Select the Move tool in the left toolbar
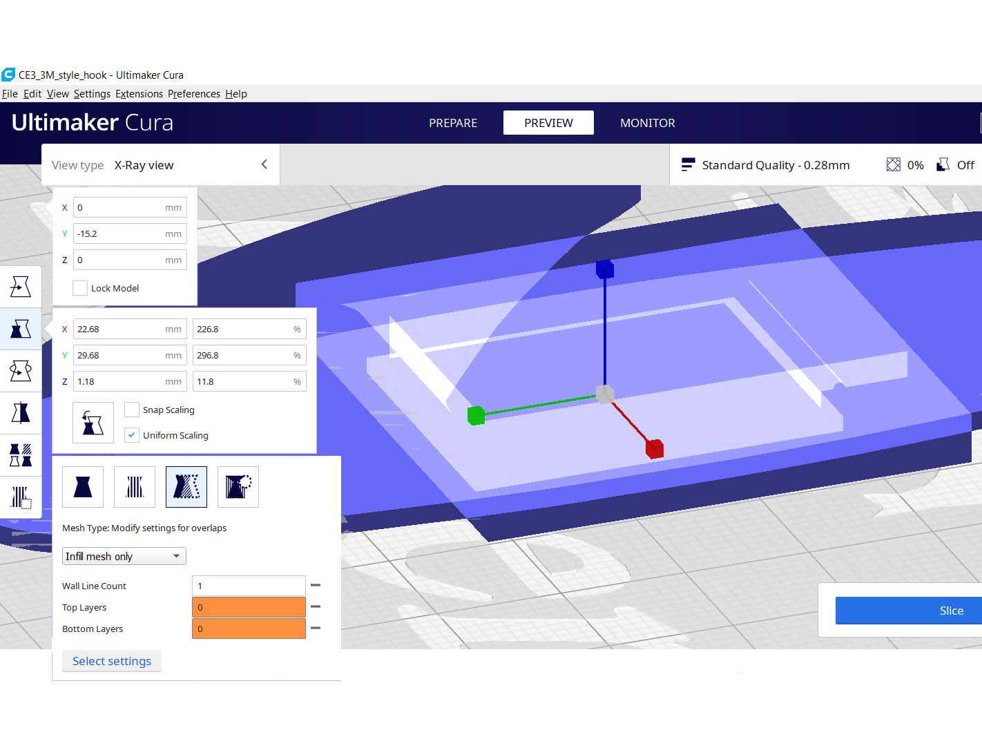Screen dimensions: 982x737 coord(21,286)
